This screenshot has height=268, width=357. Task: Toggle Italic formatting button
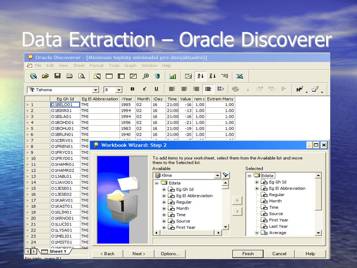144,89
